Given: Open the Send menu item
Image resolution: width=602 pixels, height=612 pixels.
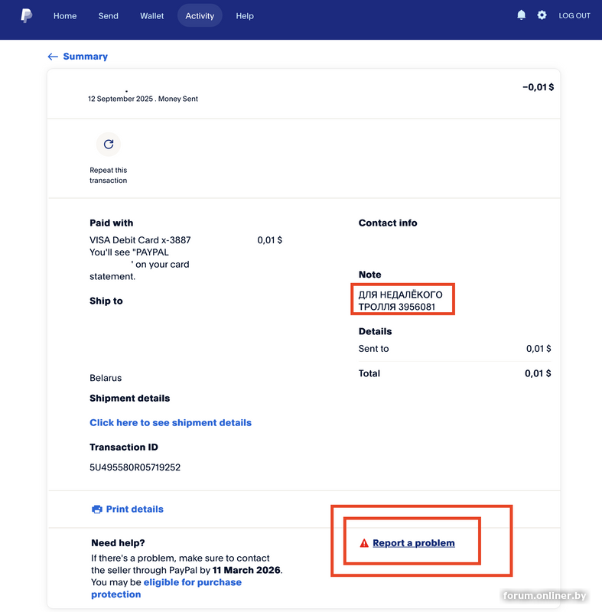Looking at the screenshot, I should 109,16.
